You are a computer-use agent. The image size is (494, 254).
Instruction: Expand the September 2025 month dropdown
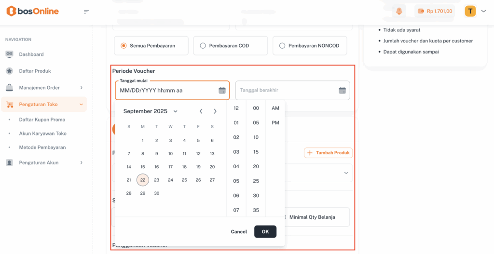point(175,111)
